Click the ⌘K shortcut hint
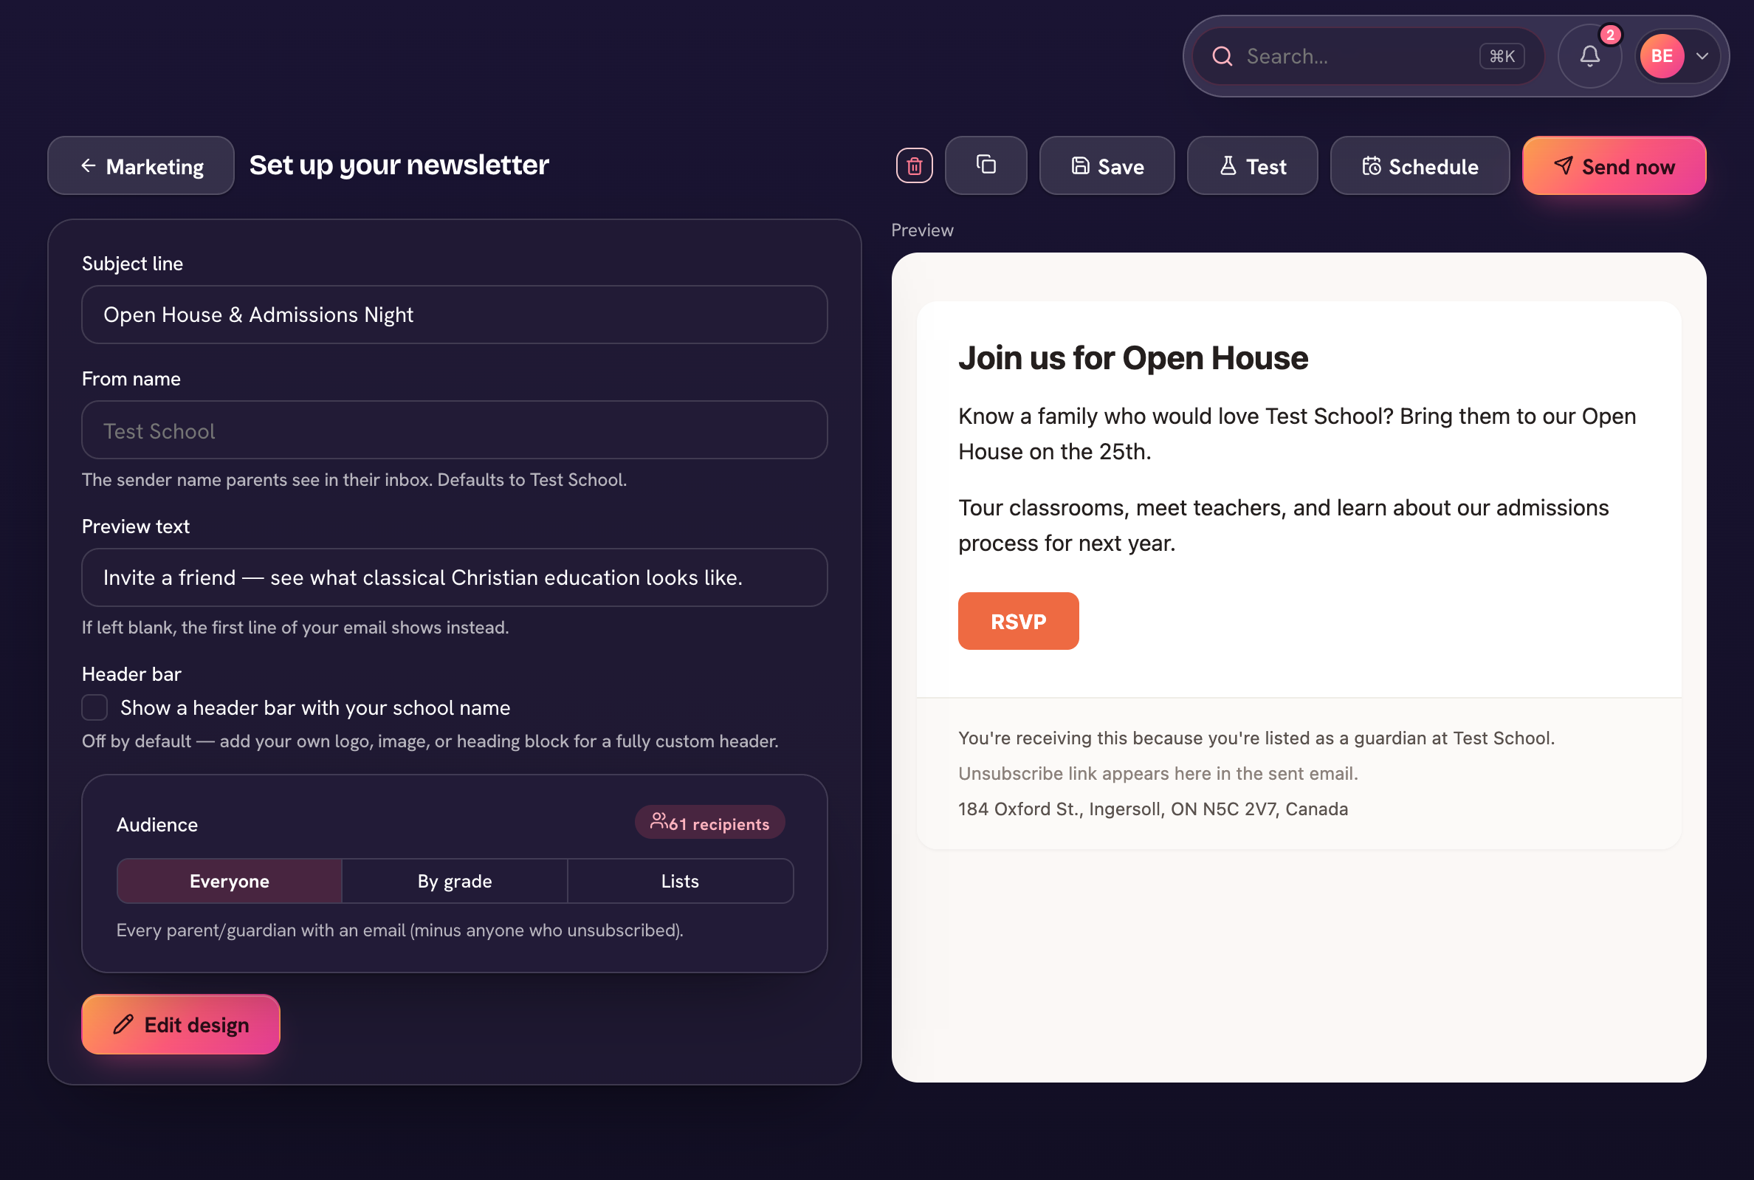 click(x=1502, y=56)
